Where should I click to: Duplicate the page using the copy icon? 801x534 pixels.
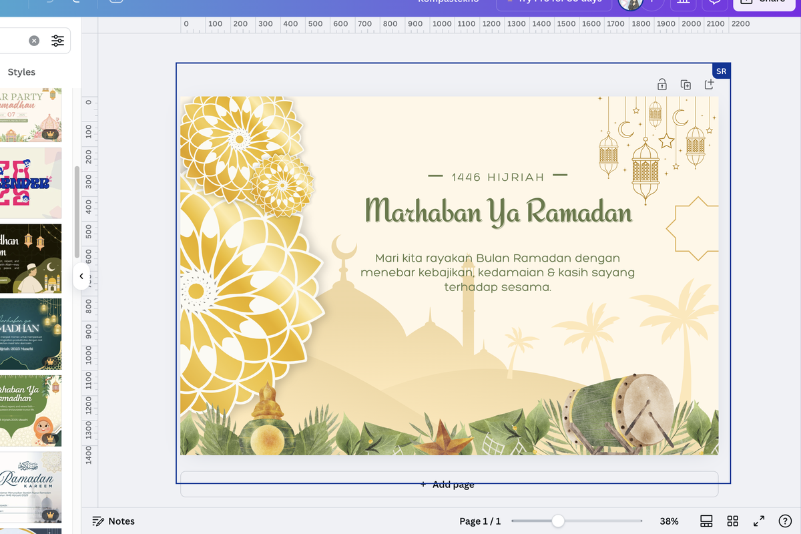tap(686, 84)
